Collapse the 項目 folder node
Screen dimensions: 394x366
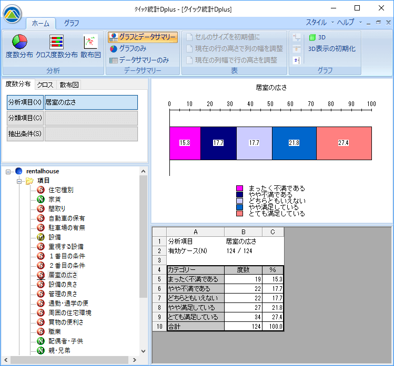point(19,181)
